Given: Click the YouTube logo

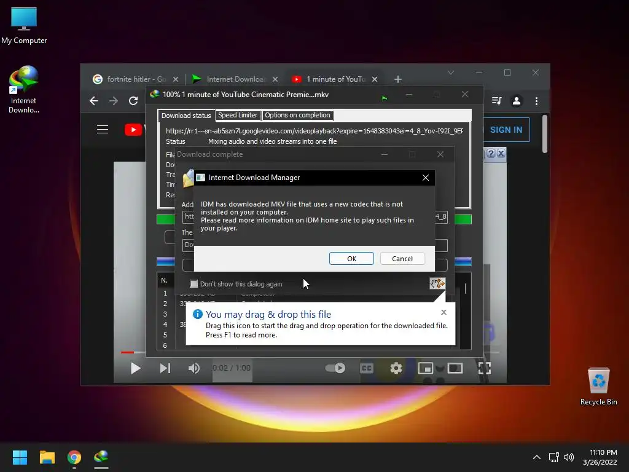Looking at the screenshot, I should coord(135,130).
